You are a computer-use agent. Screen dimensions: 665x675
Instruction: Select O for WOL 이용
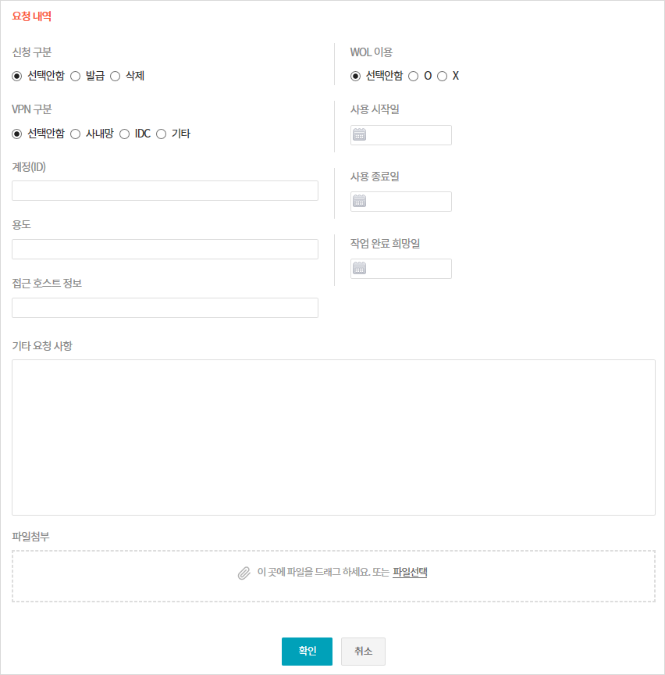point(414,76)
